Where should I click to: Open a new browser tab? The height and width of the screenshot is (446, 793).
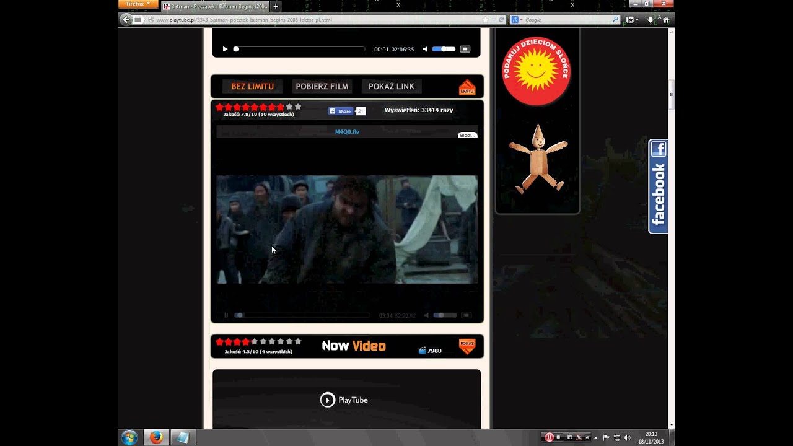click(x=276, y=6)
